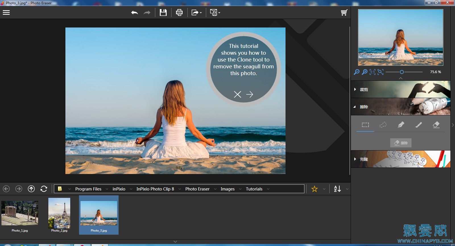Screen dimensions: 455x246
Task: Expand the 克隆 clone panel
Action: 401,159
